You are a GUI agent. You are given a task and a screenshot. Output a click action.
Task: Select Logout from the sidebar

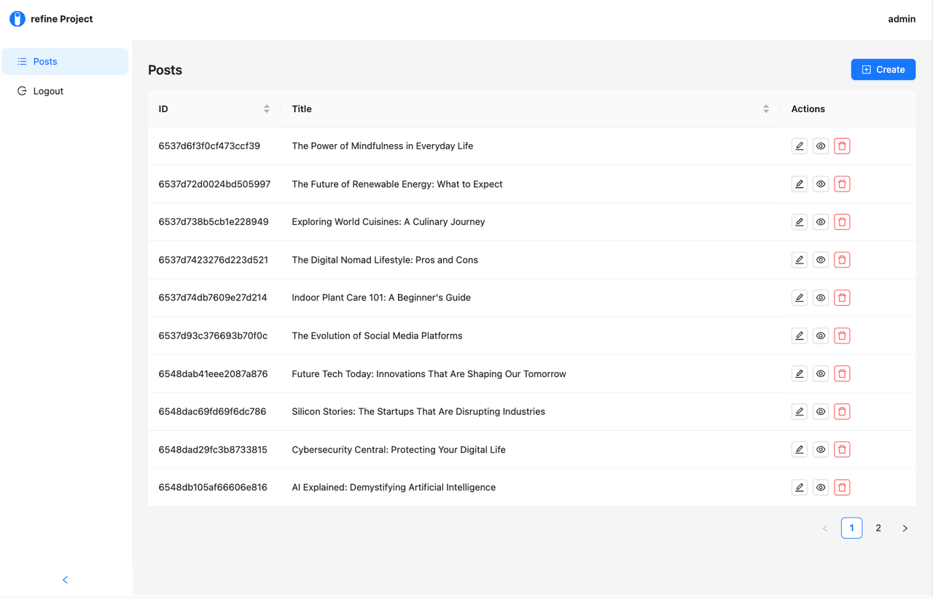click(x=48, y=91)
